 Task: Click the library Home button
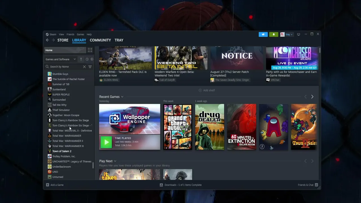tap(65, 50)
